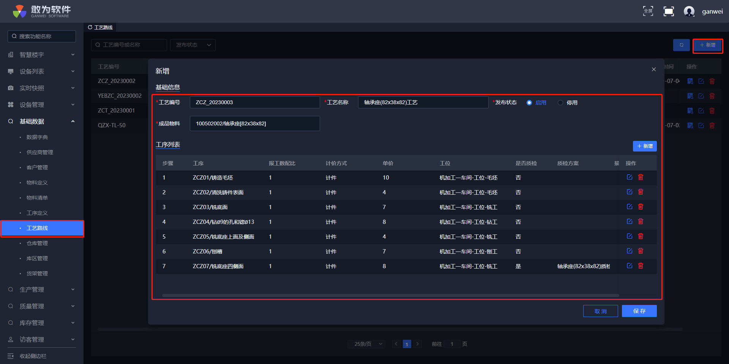Click the 保存 button
The height and width of the screenshot is (364, 729).
coord(639,311)
